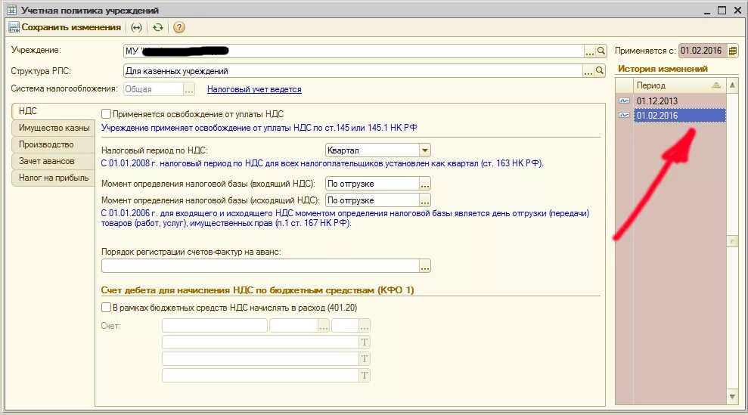Click the window table icon in title bar
Image resolution: width=748 pixels, height=415 pixels.
click(12, 10)
